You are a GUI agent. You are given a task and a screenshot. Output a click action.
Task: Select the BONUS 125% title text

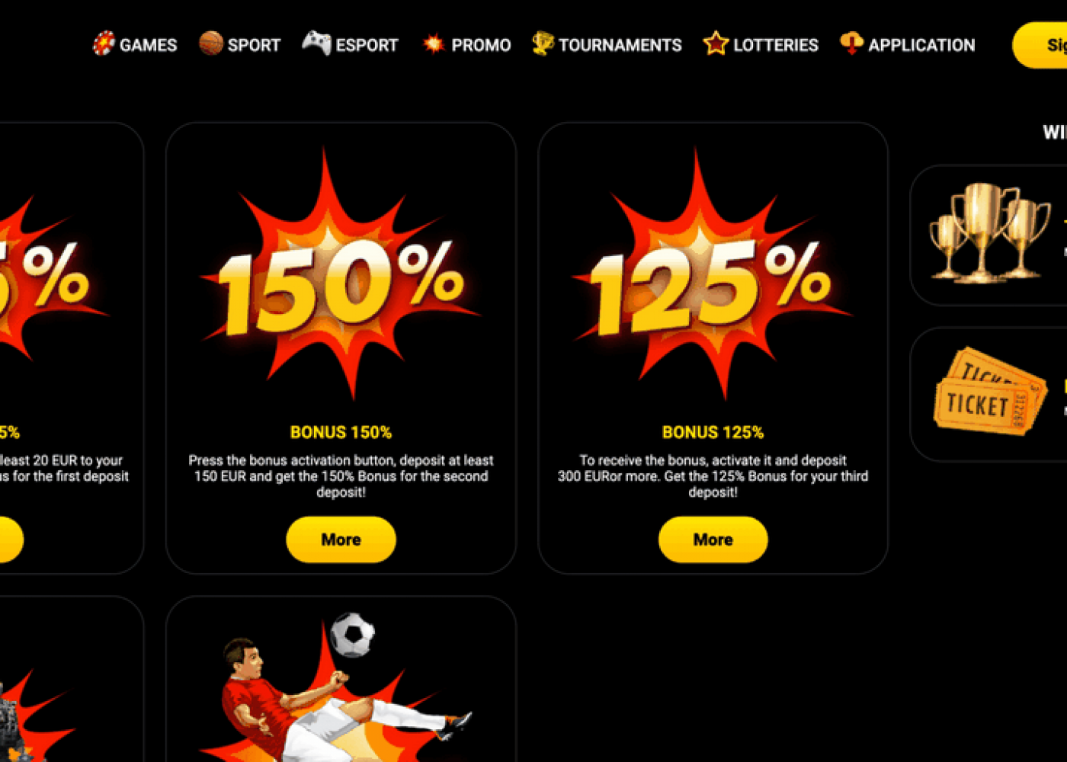pyautogui.click(x=713, y=432)
